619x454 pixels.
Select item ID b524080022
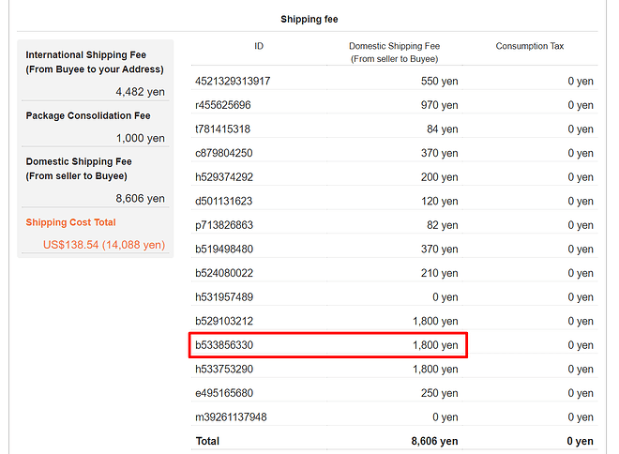click(224, 273)
